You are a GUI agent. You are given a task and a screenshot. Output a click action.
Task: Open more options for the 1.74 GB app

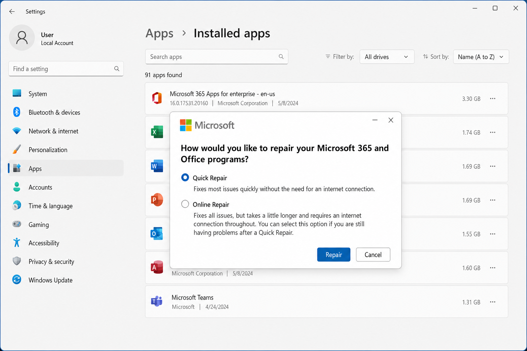493,132
